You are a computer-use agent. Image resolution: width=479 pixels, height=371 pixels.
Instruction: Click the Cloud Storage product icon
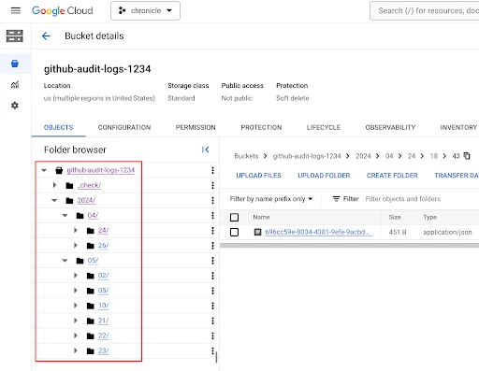tap(15, 36)
